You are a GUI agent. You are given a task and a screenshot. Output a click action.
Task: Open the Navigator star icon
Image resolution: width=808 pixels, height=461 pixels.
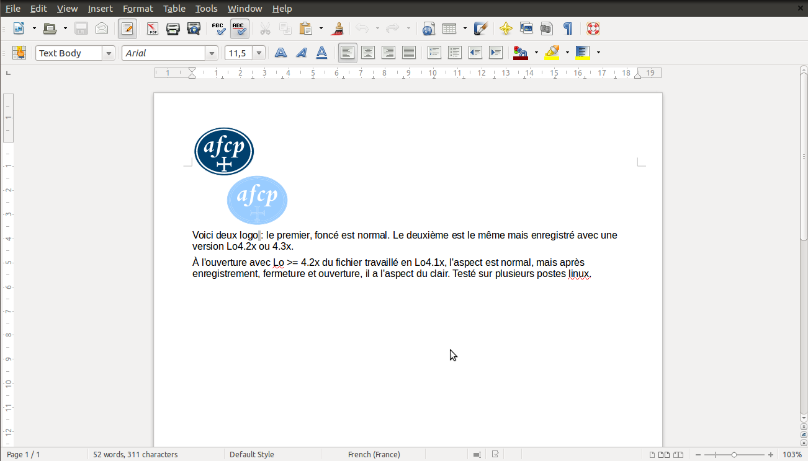click(506, 29)
